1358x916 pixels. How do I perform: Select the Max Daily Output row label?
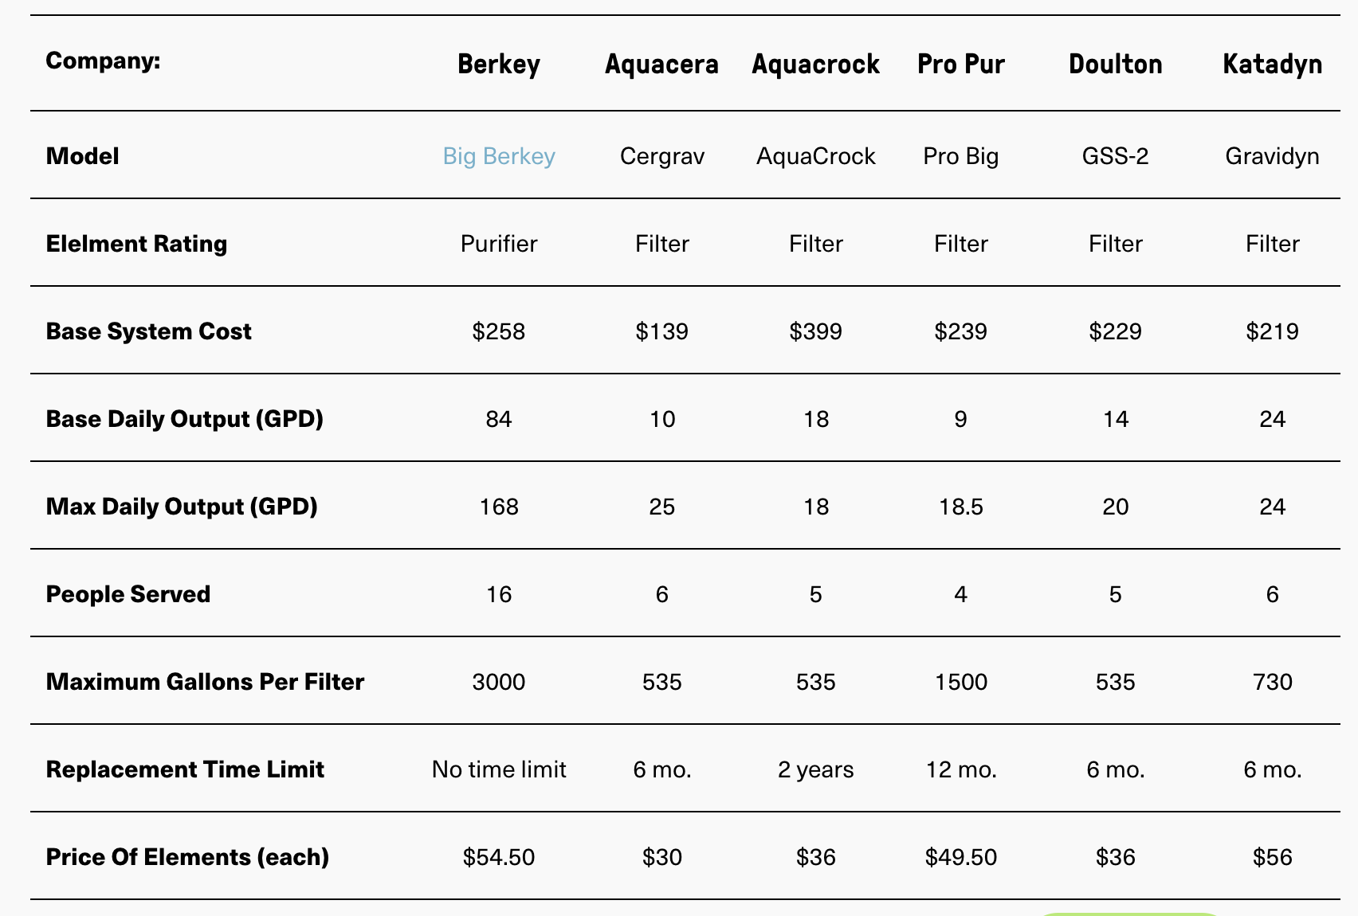coord(182,507)
